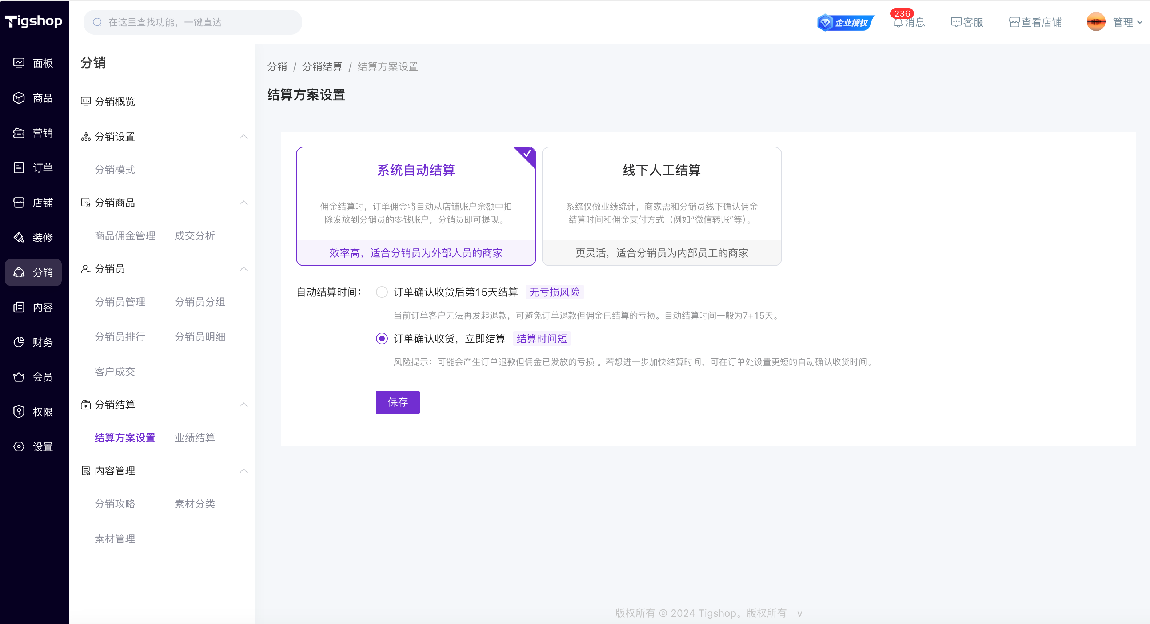Open 分销员管理 menu item

120,302
